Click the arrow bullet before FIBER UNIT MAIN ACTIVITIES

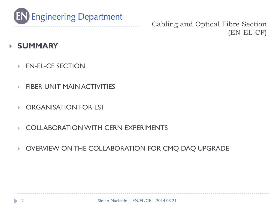click(19, 87)
